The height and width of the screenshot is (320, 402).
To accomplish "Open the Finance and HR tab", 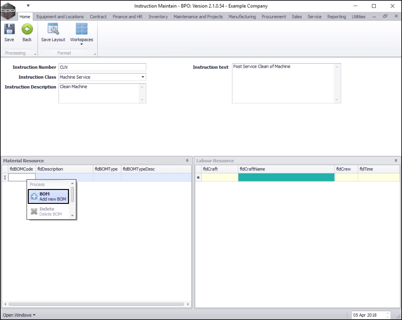I will click(127, 17).
